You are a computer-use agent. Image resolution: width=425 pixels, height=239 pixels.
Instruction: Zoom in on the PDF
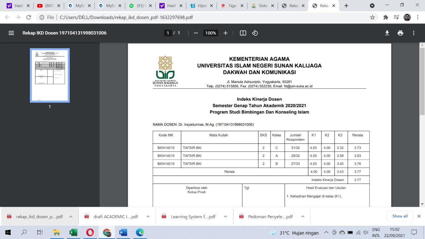(x=225, y=33)
